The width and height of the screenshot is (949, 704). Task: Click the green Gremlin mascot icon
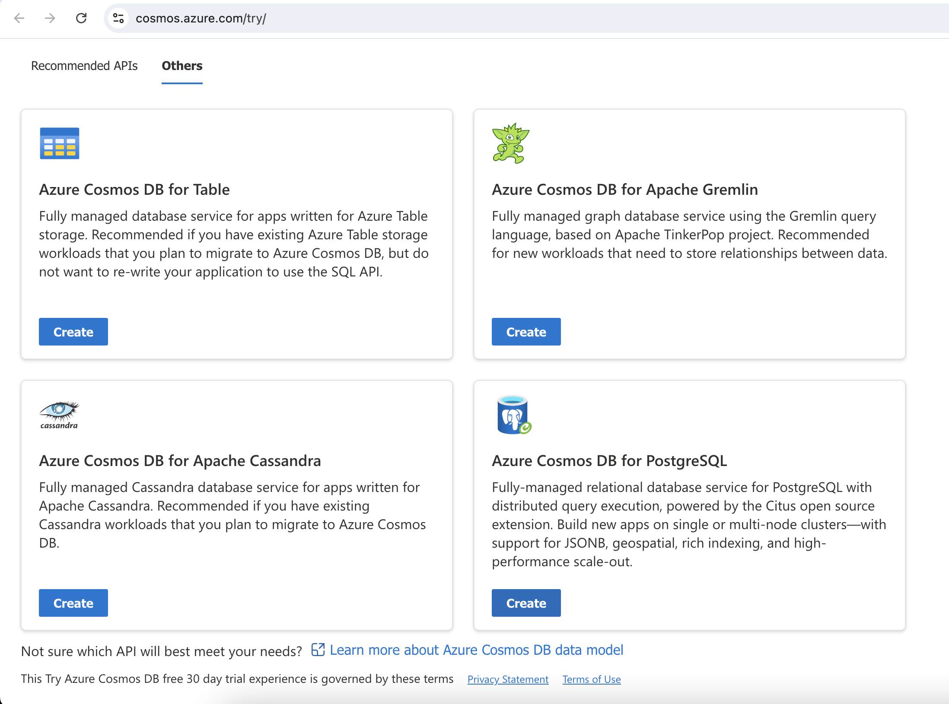click(x=510, y=143)
